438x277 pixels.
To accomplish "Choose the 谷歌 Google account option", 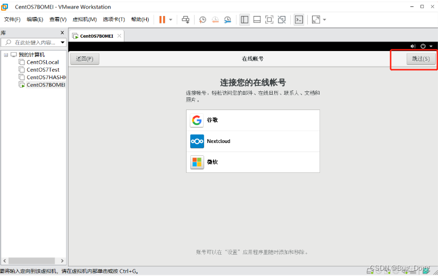I will coord(253,120).
